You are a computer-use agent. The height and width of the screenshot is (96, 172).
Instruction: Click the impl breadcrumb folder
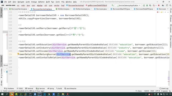[x=63, y=5]
